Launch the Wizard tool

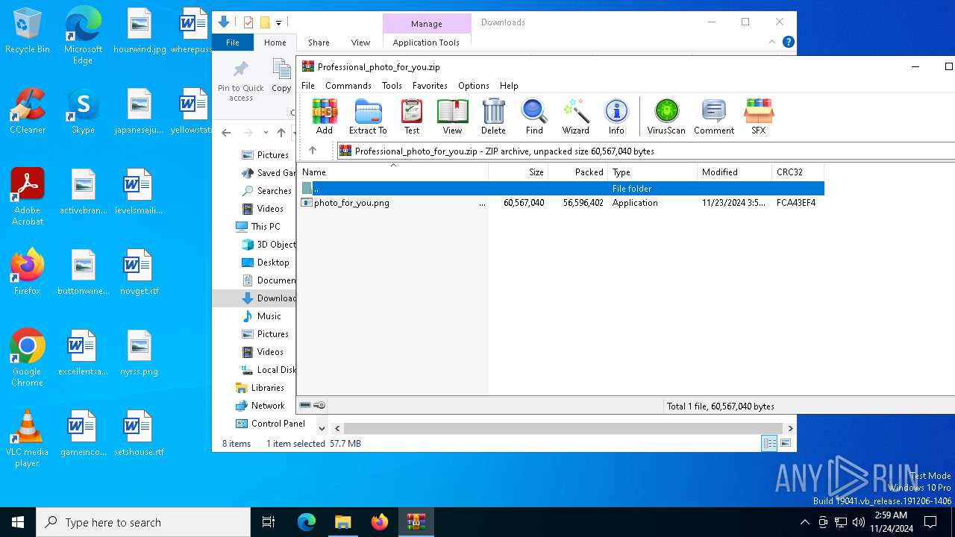coord(575,117)
